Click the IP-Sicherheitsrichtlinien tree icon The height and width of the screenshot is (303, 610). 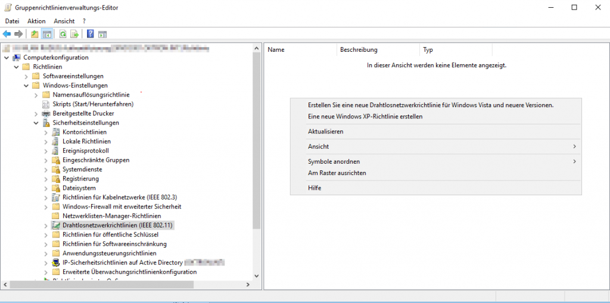click(x=56, y=263)
